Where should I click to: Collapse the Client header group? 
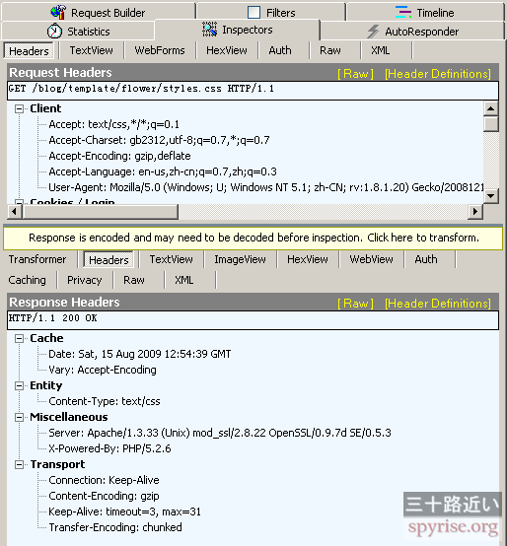[19, 109]
